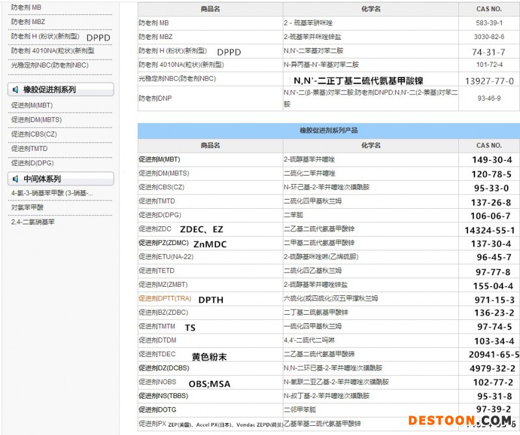Click the 防老剂DNP product link
Image resolution: width=520 pixels, height=435 pixels.
[x=155, y=98]
